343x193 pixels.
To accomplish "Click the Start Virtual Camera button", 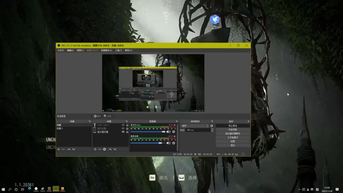I will [x=233, y=134].
